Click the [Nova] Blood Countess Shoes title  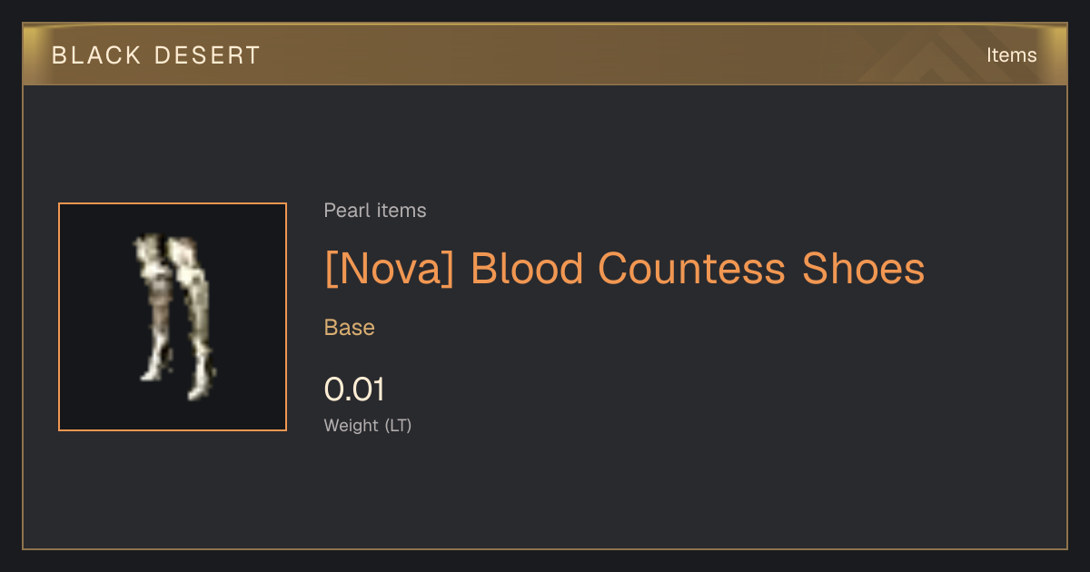pos(625,269)
